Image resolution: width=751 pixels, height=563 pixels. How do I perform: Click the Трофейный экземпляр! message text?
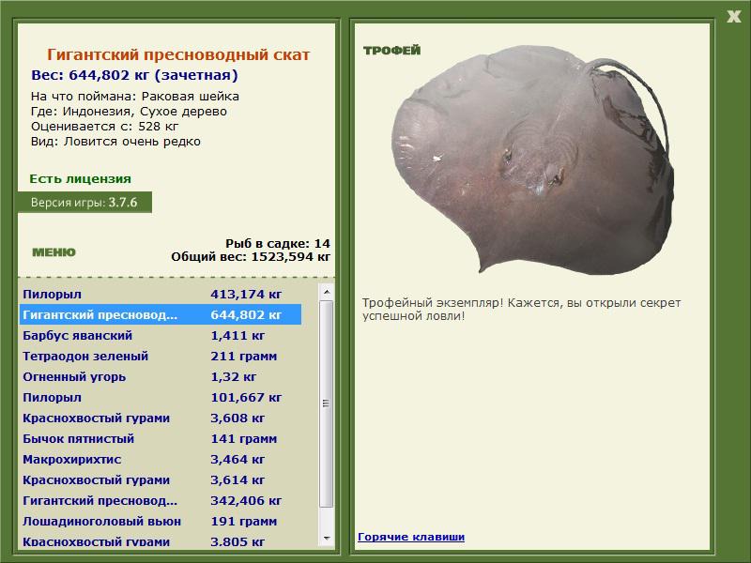coord(521,310)
